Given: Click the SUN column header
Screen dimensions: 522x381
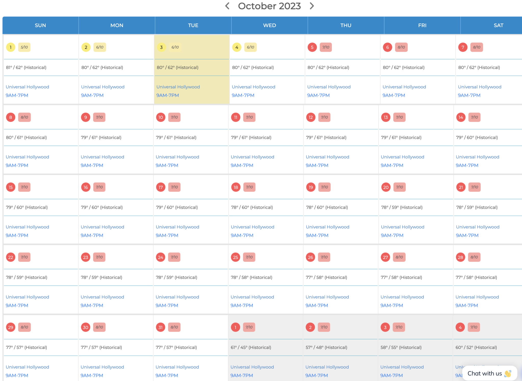Looking at the screenshot, I should pos(41,25).
